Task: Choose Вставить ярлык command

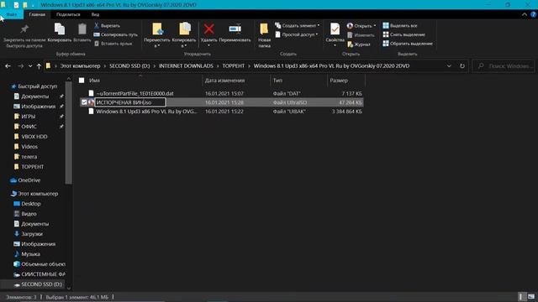Action: click(113, 44)
